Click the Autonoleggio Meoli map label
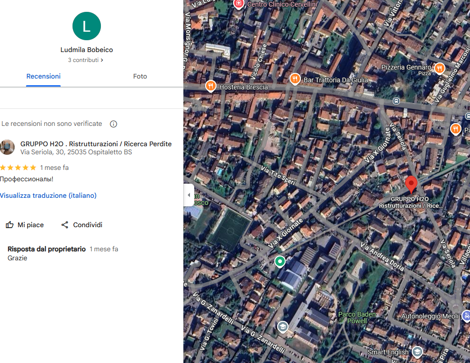Image resolution: width=470 pixels, height=363 pixels. (x=430, y=316)
